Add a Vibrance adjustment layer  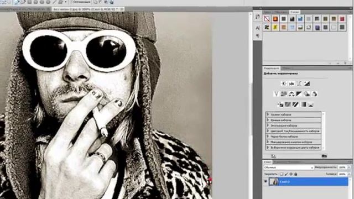click(x=276, y=94)
